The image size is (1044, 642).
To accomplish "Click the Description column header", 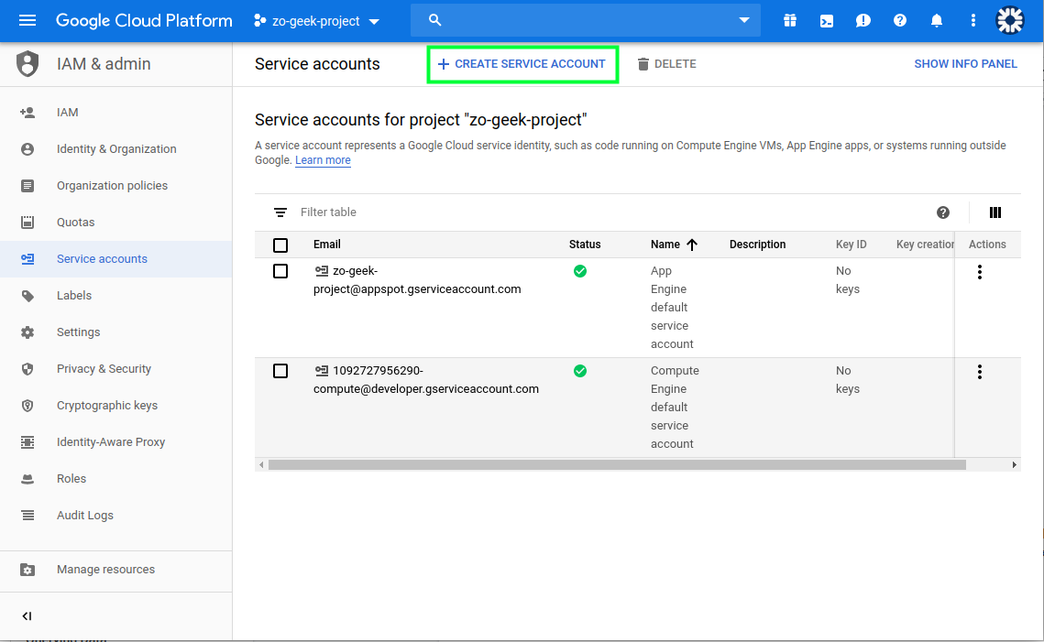I will tap(757, 245).
